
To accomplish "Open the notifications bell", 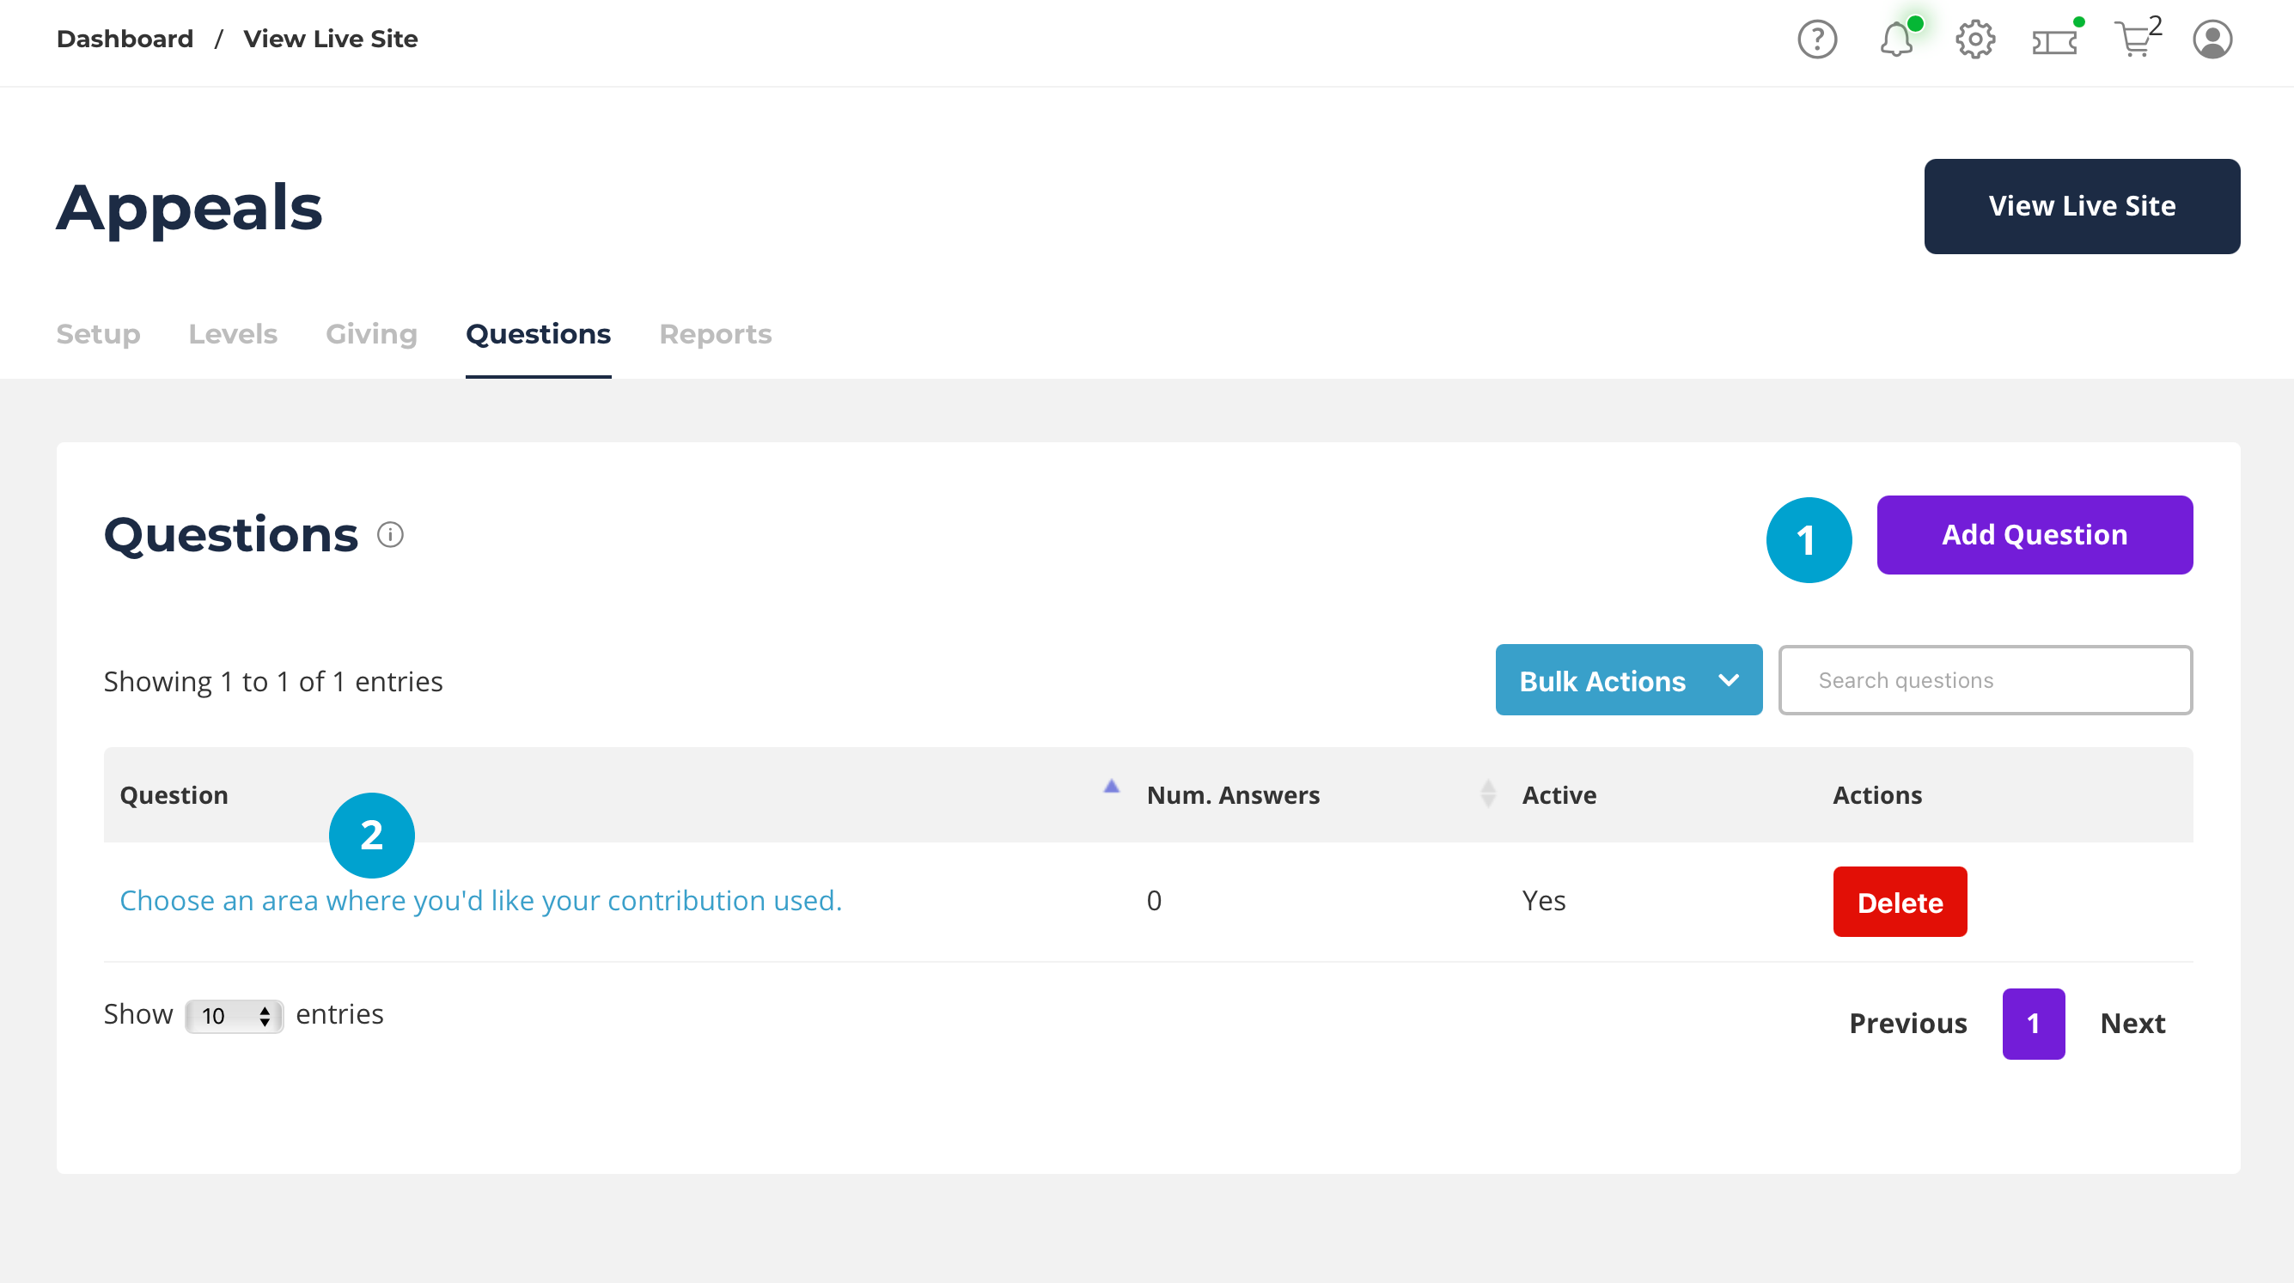I will (1896, 40).
